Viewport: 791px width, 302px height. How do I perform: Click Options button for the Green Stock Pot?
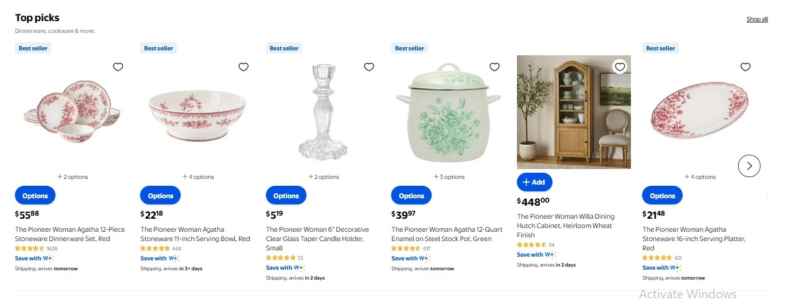[x=412, y=196]
